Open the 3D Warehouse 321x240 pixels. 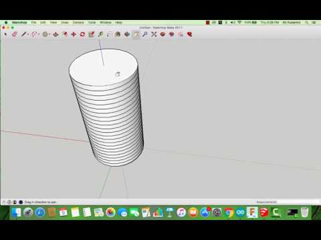pyautogui.click(x=163, y=34)
